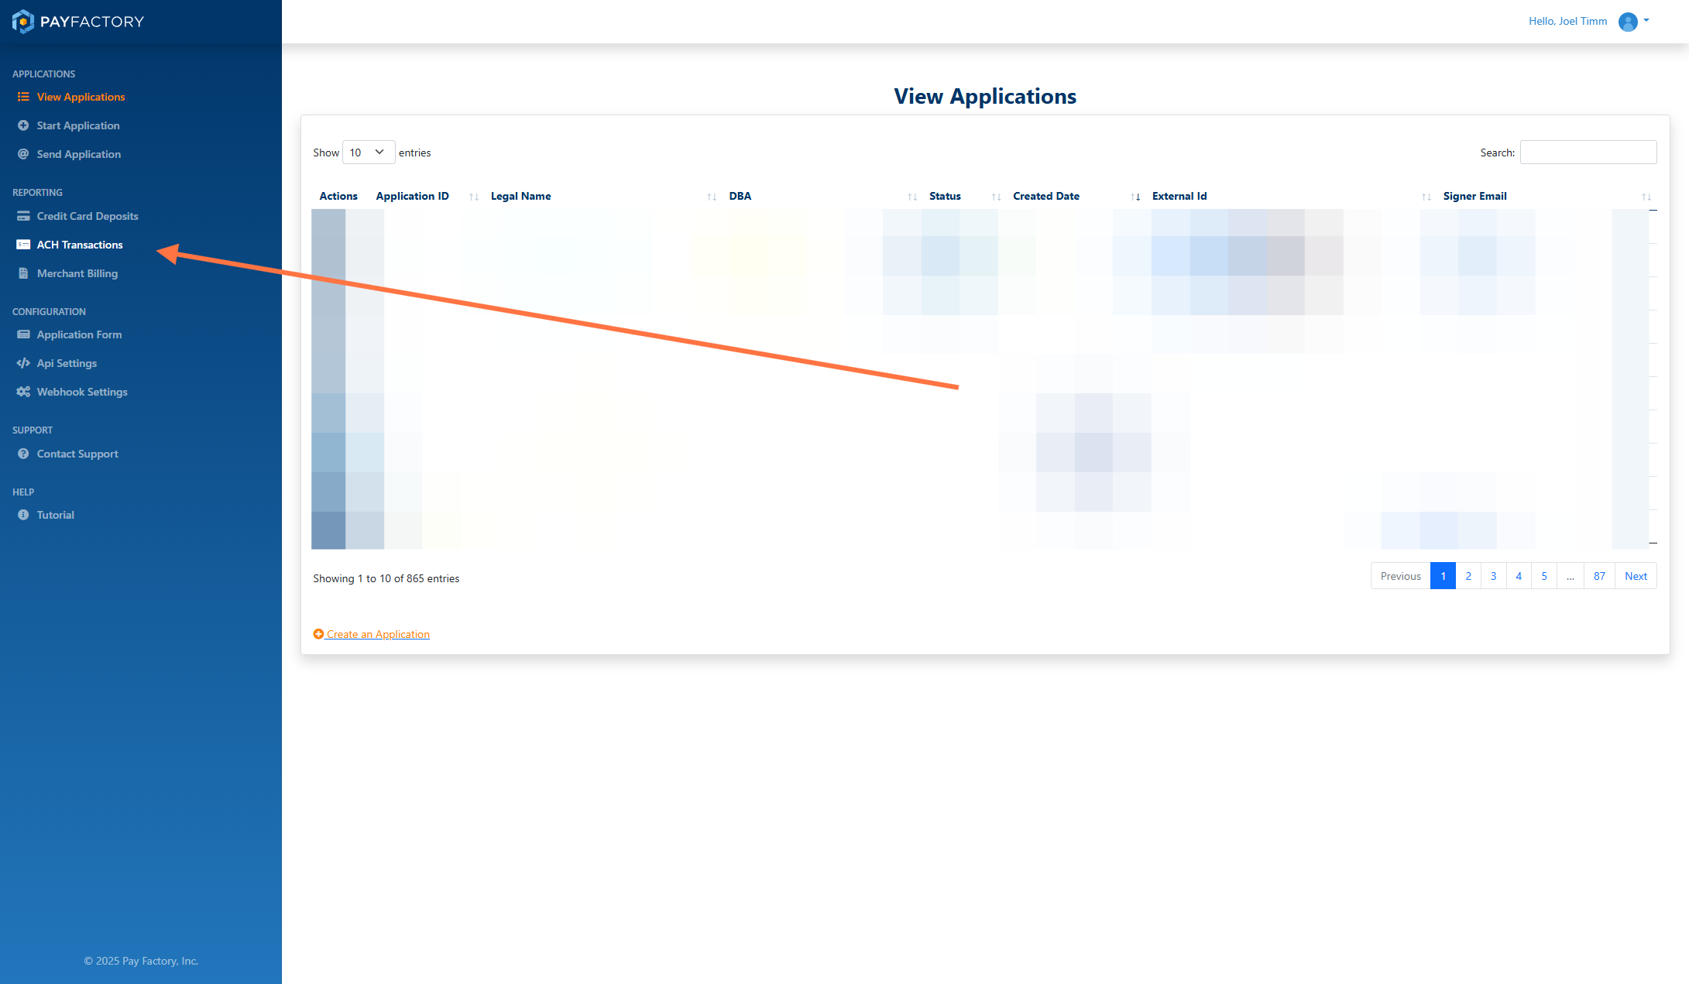This screenshot has height=984, width=1689.
Task: Open Webhook Settings page
Action: coord(82,392)
